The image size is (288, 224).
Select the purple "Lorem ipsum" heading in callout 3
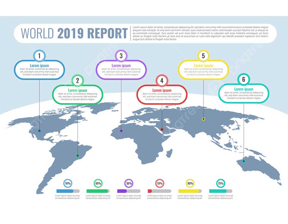[121, 66]
